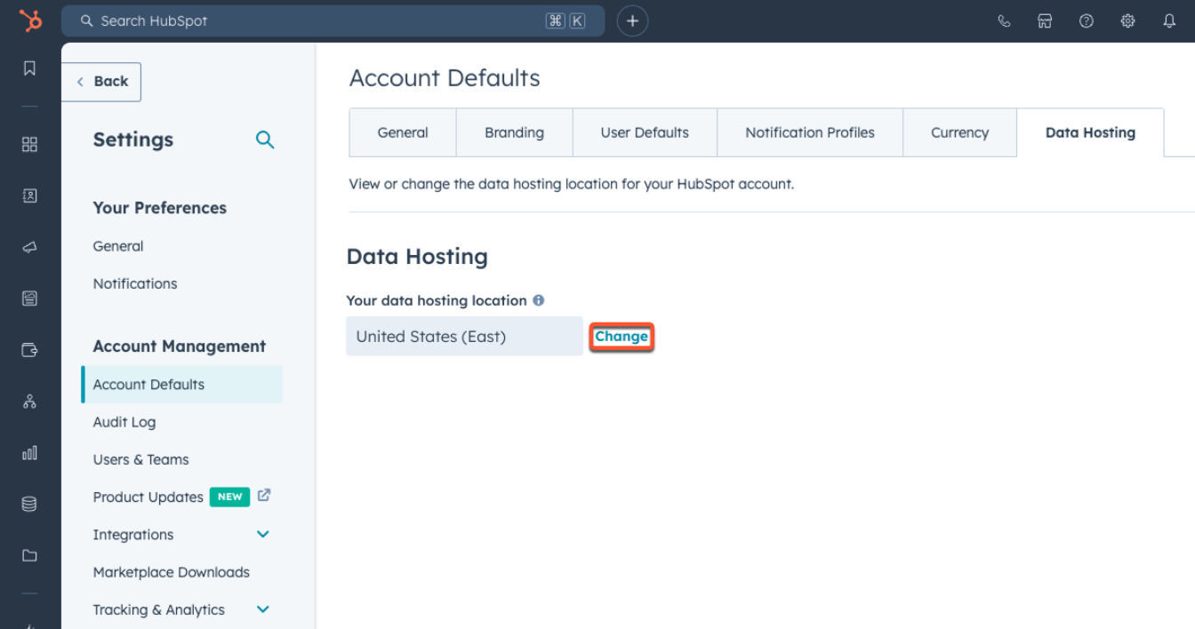This screenshot has width=1195, height=629.
Task: Switch to the Currency tab
Action: pyautogui.click(x=959, y=132)
